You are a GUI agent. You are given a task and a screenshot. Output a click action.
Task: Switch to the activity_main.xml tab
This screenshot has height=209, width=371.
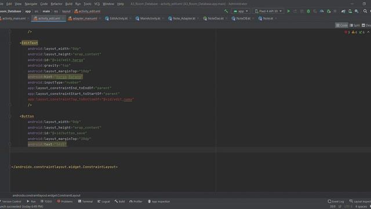pos(14,19)
